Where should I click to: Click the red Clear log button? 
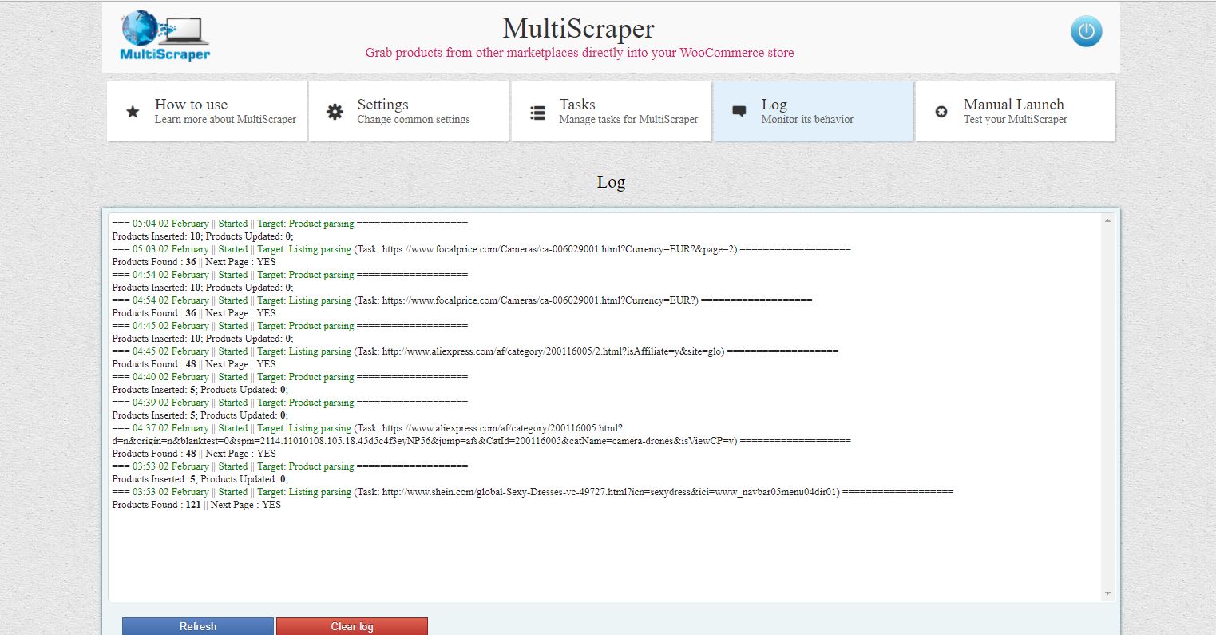point(352,626)
